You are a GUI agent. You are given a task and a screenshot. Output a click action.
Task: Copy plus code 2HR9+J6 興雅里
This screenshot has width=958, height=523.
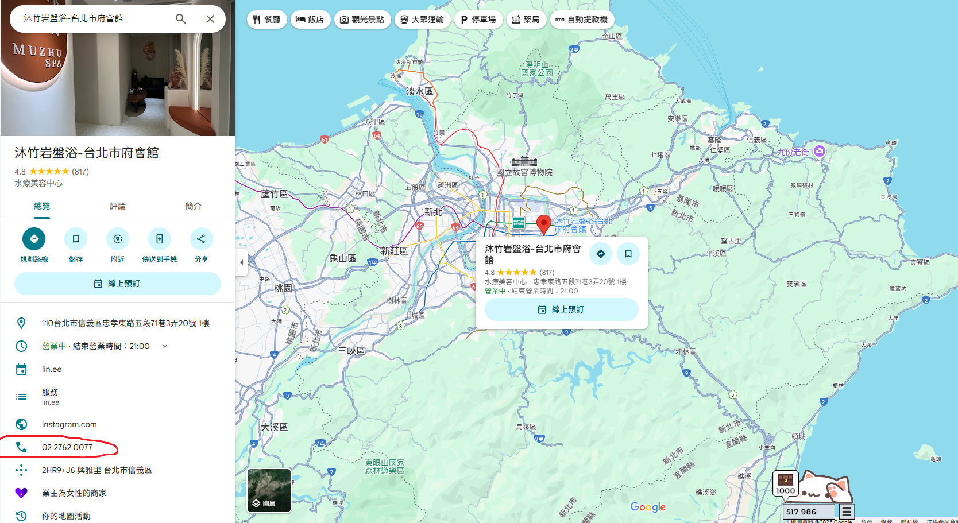(97, 470)
